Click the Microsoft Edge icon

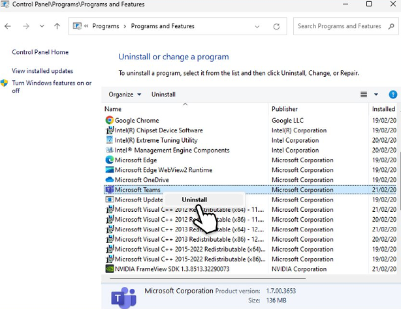tap(110, 160)
